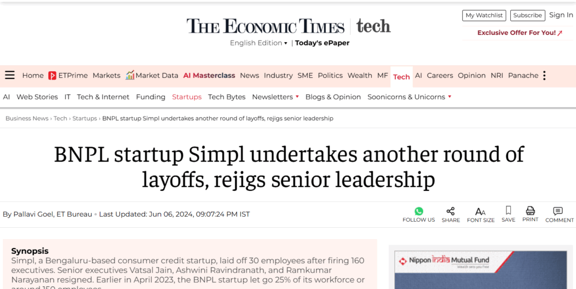The image size is (576, 289).
Task: Expand the English Edition dropdown
Action: 259,43
